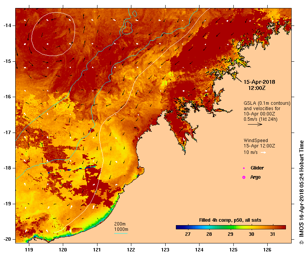Click the time label "12:00Z"
308x256 pixels.
[257, 88]
